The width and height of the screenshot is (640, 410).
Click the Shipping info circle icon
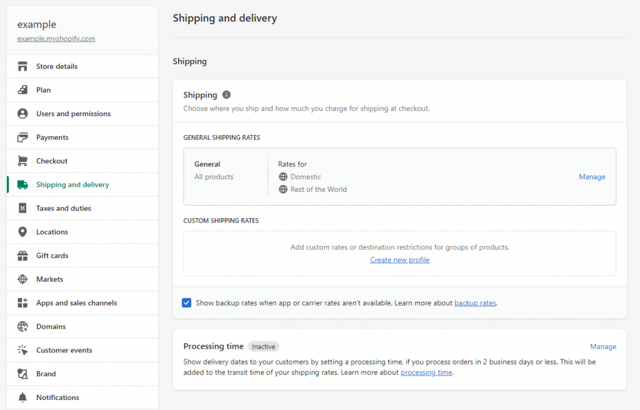pos(226,95)
